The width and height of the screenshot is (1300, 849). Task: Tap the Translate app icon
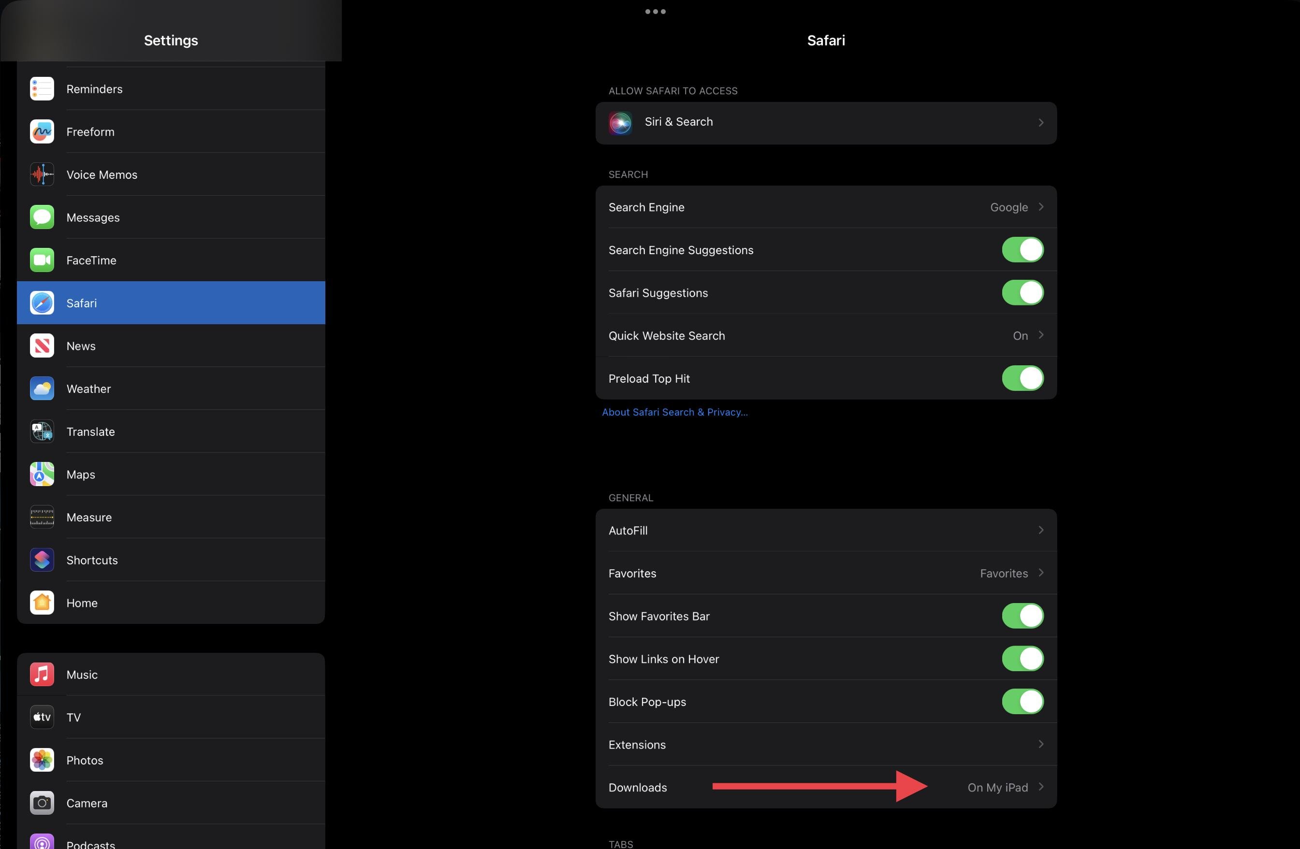point(42,432)
